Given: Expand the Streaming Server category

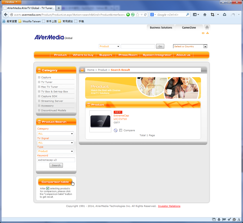Looking at the screenshot, I should (39, 101).
